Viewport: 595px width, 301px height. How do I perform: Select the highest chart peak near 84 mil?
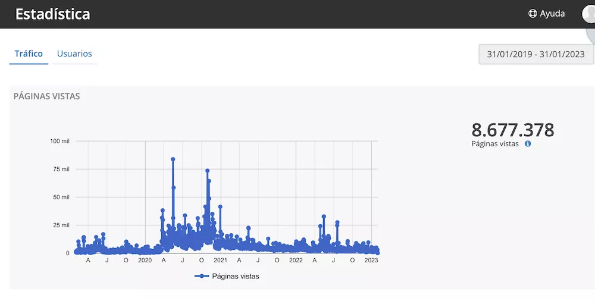pos(173,159)
